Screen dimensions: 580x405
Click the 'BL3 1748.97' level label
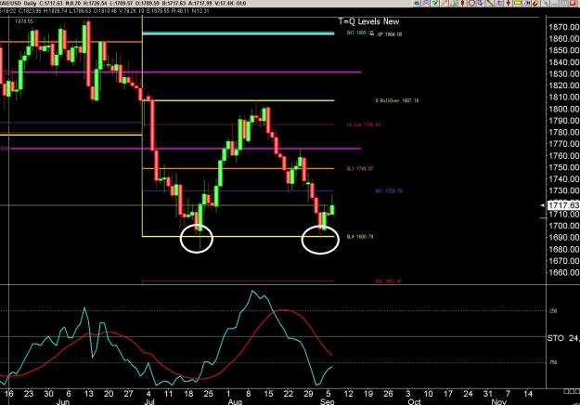[x=360, y=169]
